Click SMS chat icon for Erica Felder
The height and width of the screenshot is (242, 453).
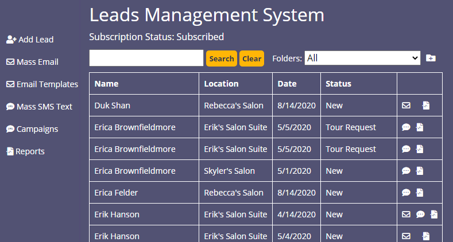point(406,192)
